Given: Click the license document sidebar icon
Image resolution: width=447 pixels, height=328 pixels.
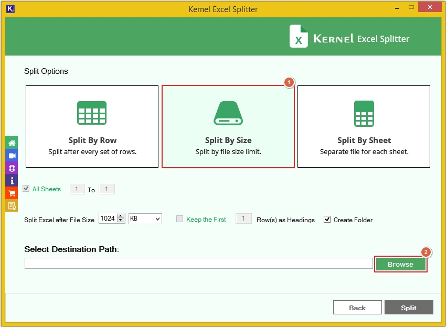Looking at the screenshot, I should click(x=12, y=205).
